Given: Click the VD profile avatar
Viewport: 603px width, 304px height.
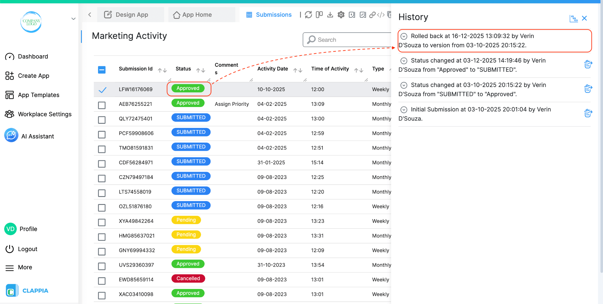Looking at the screenshot, I should click(x=11, y=229).
